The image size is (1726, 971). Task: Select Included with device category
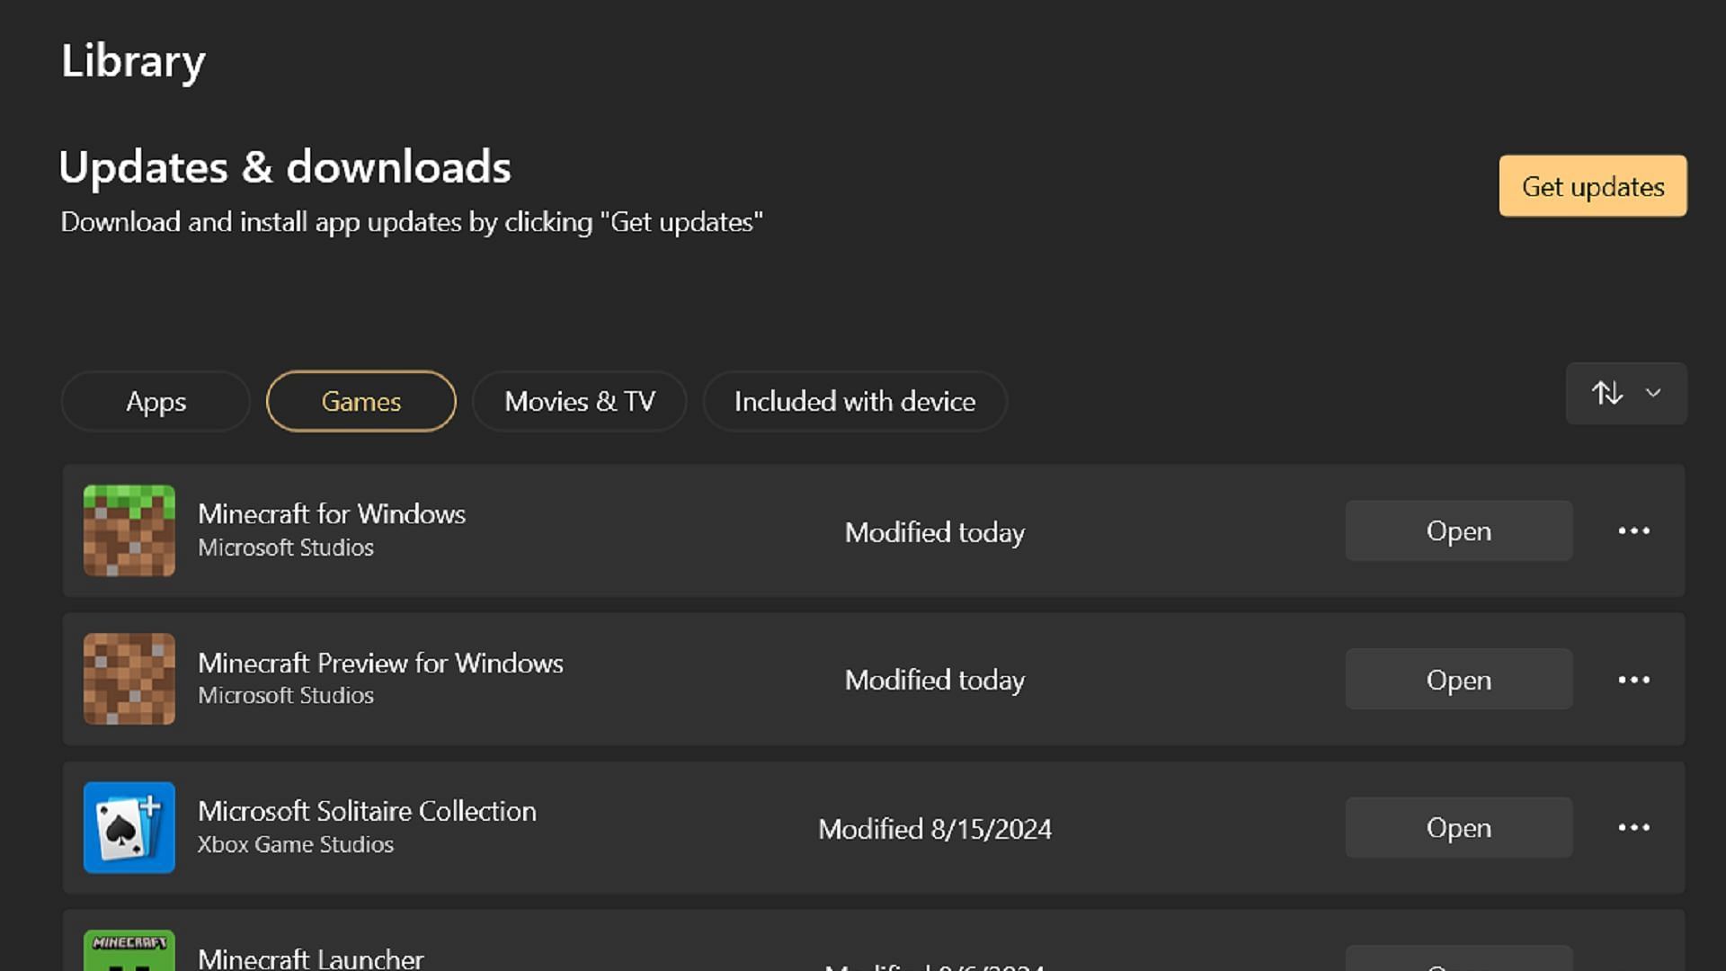[x=853, y=401]
